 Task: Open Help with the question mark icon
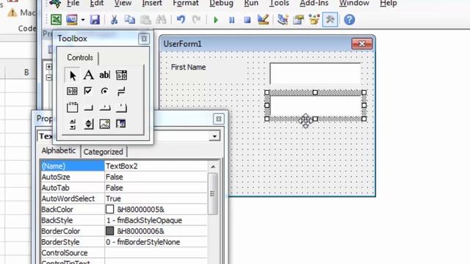point(350,20)
